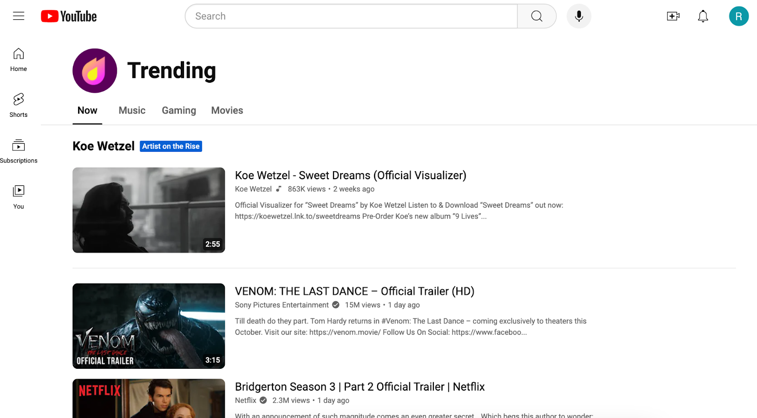Click '15M views' metadata text

coord(362,305)
